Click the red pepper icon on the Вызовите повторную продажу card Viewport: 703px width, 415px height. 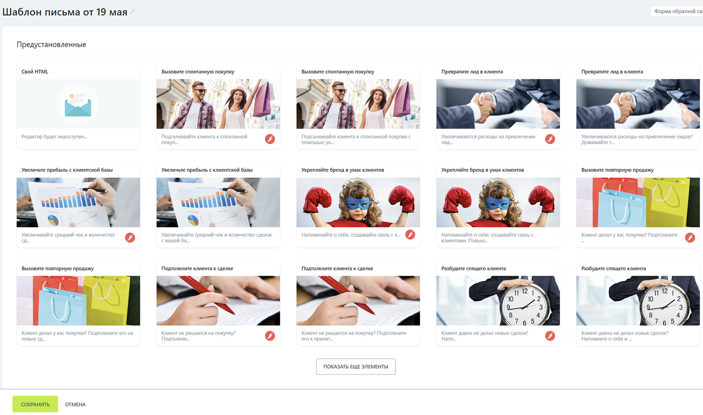pyautogui.click(x=690, y=237)
